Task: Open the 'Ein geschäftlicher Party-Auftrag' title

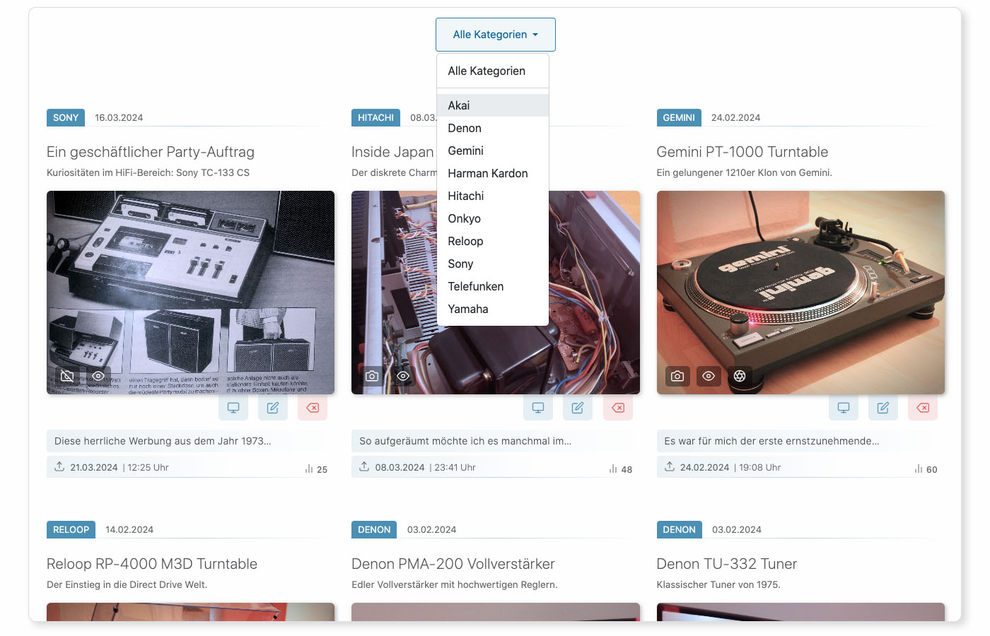Action: tap(151, 152)
